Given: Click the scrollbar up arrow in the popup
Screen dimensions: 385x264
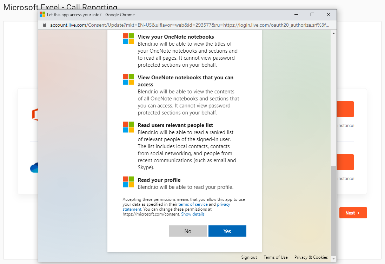Looking at the screenshot, I should pos(333,33).
